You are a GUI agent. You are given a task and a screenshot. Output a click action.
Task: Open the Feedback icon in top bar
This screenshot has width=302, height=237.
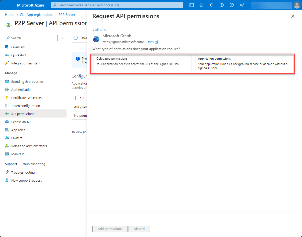[242, 5]
